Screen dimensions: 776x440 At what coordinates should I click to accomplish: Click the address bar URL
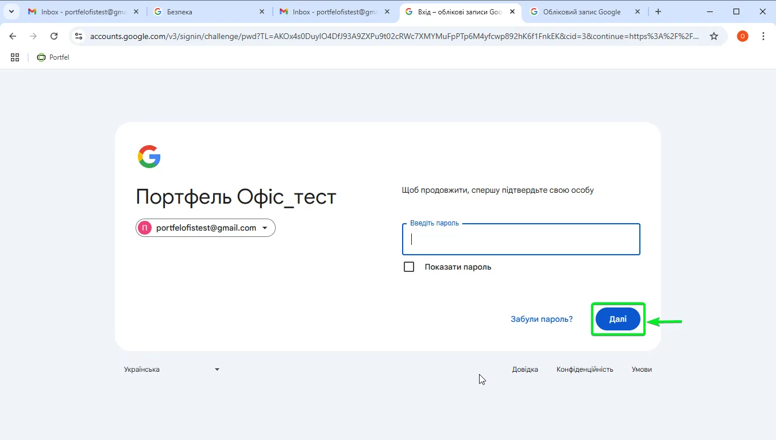(395, 36)
